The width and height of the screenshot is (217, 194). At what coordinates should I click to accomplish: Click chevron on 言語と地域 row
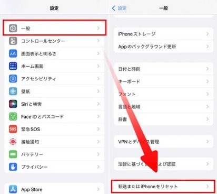tap(208, 107)
